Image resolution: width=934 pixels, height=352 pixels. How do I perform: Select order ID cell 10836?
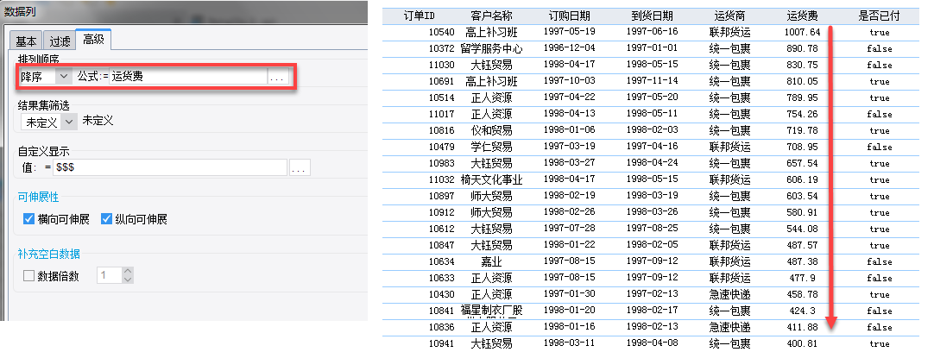click(x=441, y=327)
